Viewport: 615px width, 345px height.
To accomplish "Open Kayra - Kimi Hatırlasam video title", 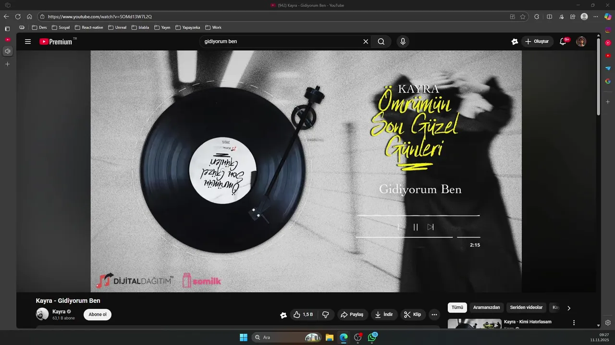I will pos(528,322).
